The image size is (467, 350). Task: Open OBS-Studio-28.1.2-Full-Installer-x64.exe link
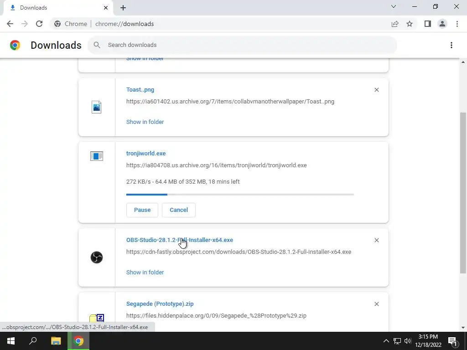point(180,240)
